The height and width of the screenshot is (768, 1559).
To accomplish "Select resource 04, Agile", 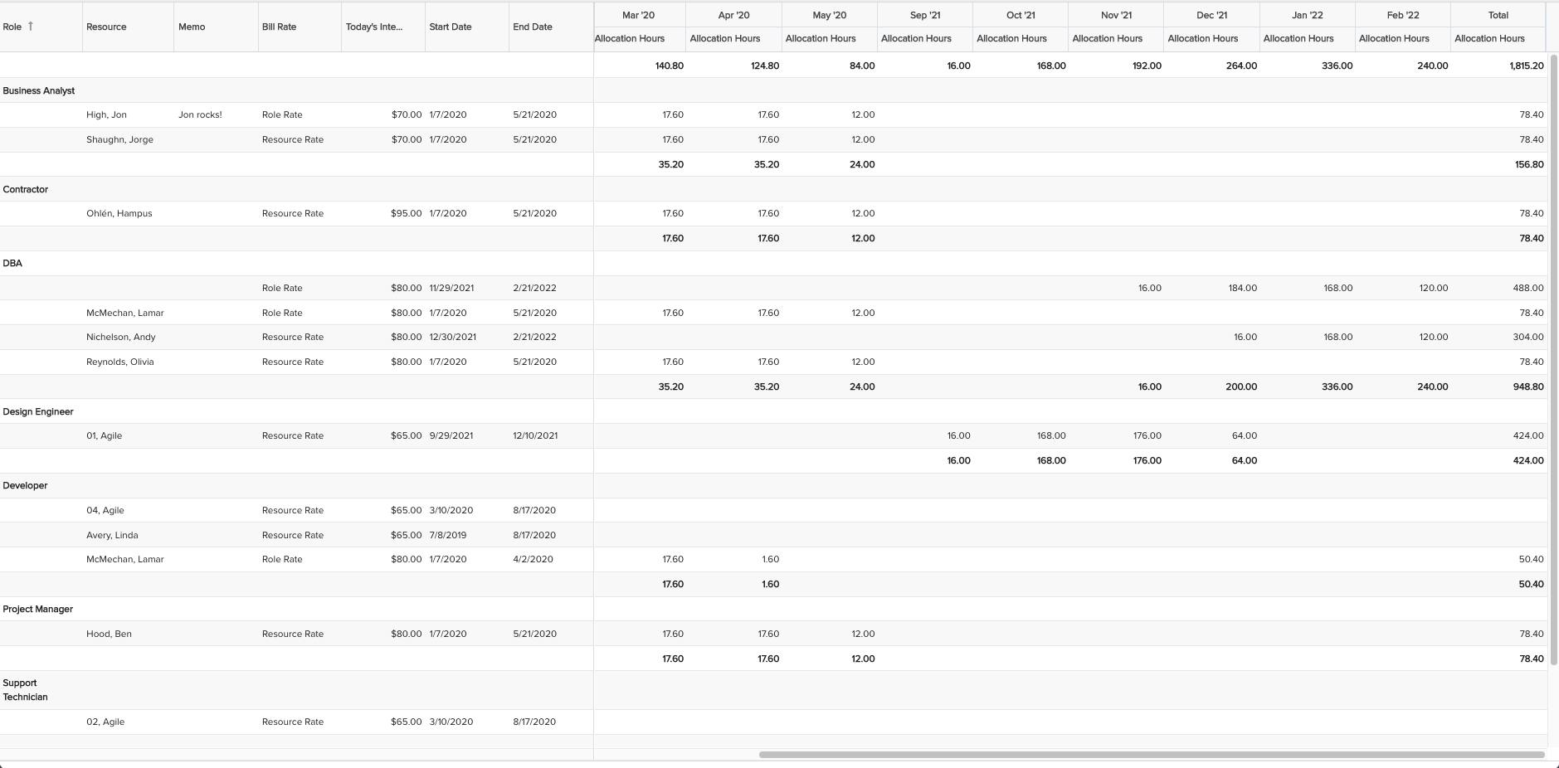I will (105, 510).
